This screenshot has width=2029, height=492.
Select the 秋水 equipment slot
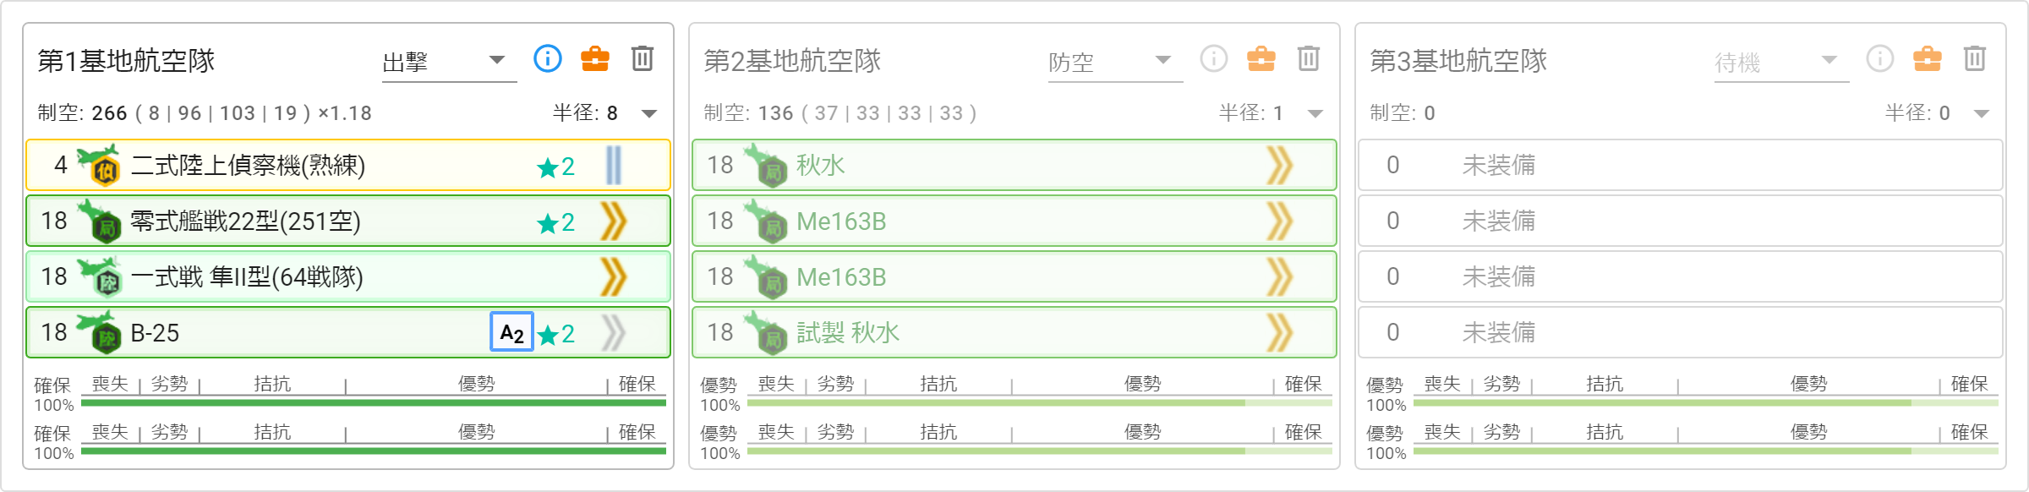(1014, 165)
